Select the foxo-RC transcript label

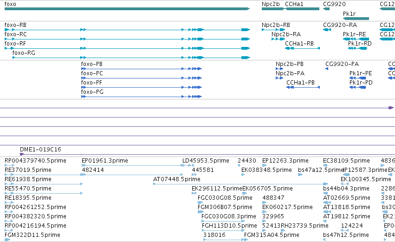[x=16, y=34]
